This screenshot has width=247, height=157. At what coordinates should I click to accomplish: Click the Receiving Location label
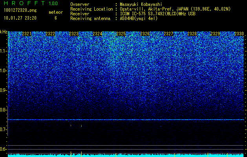(91, 9)
